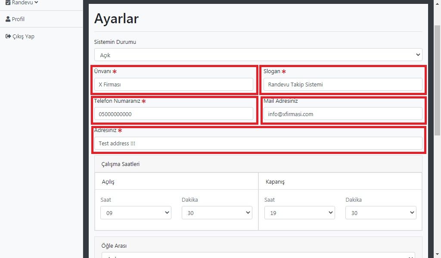This screenshot has height=258, width=441.
Task: Click the Mail Adresiniz input field
Action: [x=343, y=114]
